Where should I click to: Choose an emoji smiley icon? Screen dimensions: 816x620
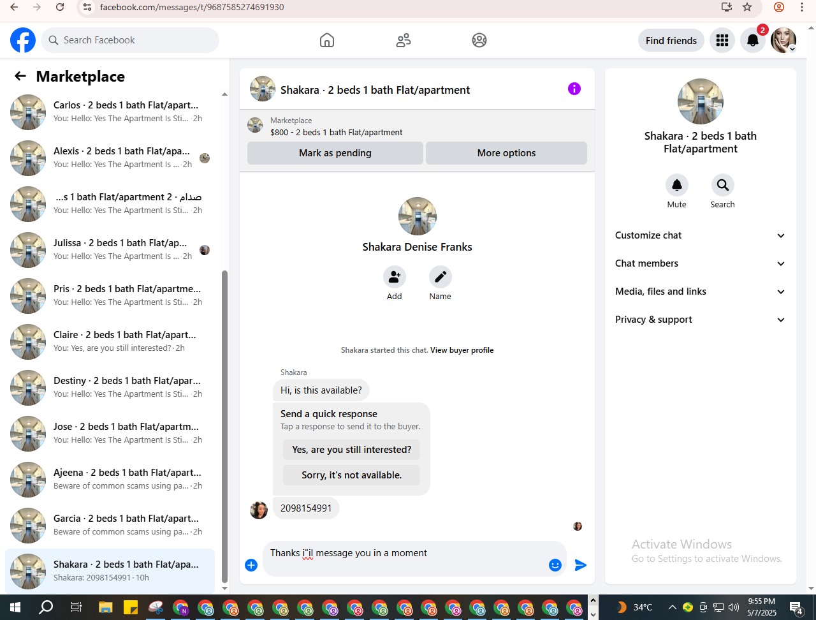point(555,565)
